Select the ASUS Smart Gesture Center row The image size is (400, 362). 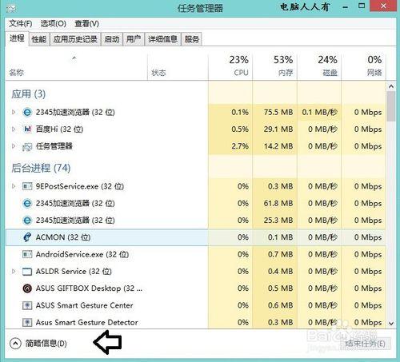click(195, 305)
